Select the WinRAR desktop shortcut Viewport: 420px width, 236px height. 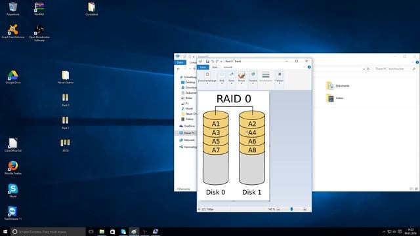[39, 9]
